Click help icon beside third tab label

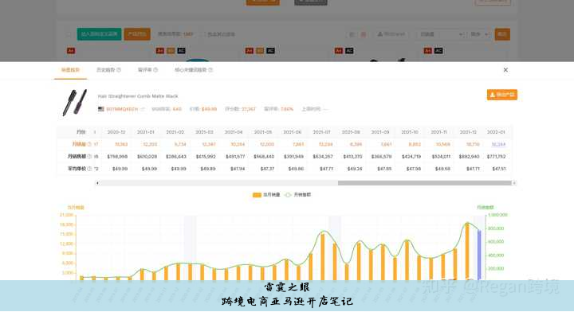click(155, 70)
